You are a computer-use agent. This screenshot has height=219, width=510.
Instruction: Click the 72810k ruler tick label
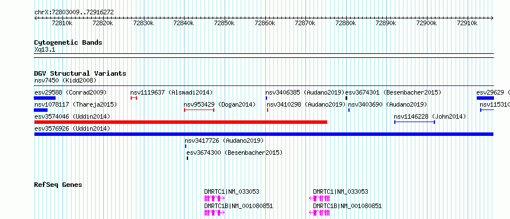click(62, 23)
